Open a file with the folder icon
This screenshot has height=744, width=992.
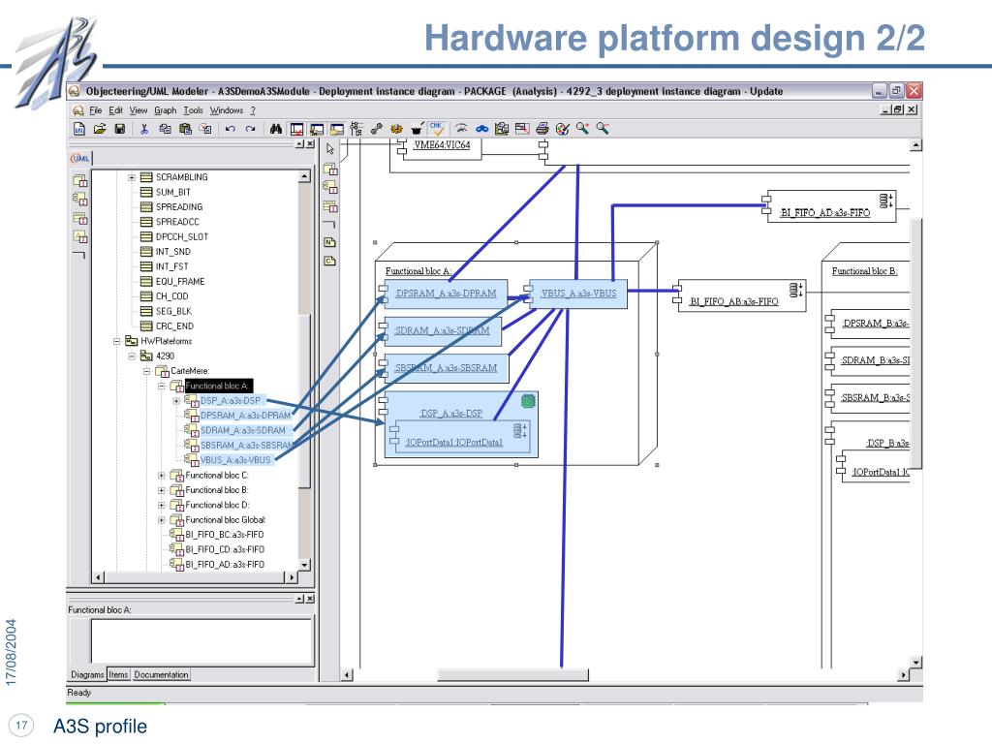coord(100,129)
